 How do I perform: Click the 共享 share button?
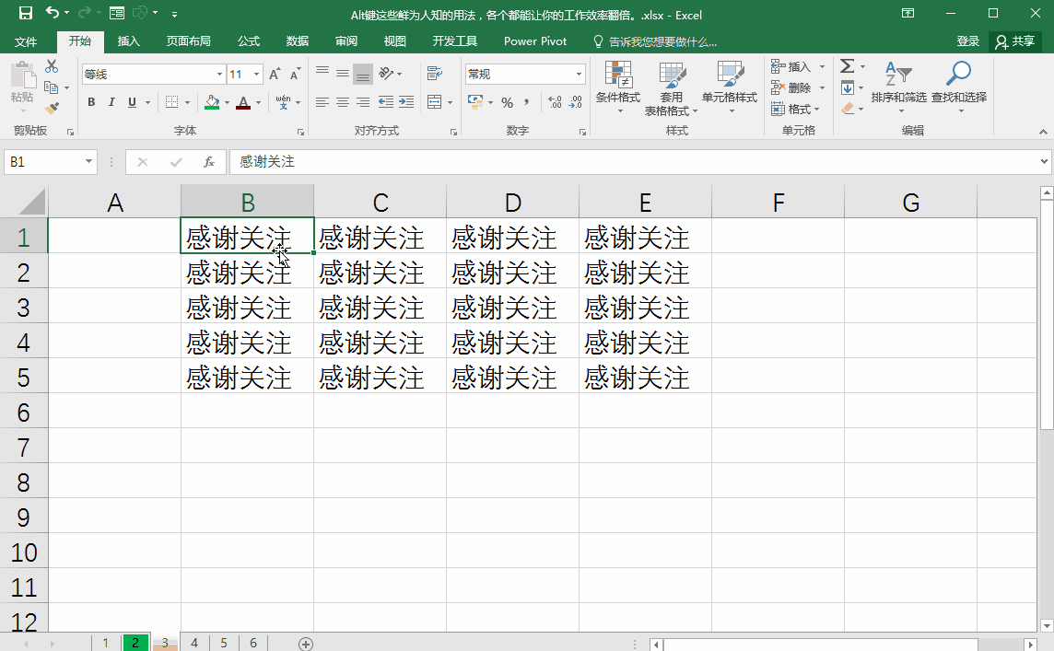(x=1015, y=41)
